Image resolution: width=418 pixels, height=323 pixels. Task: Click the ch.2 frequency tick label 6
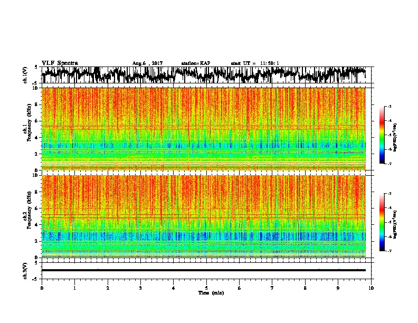click(37, 208)
